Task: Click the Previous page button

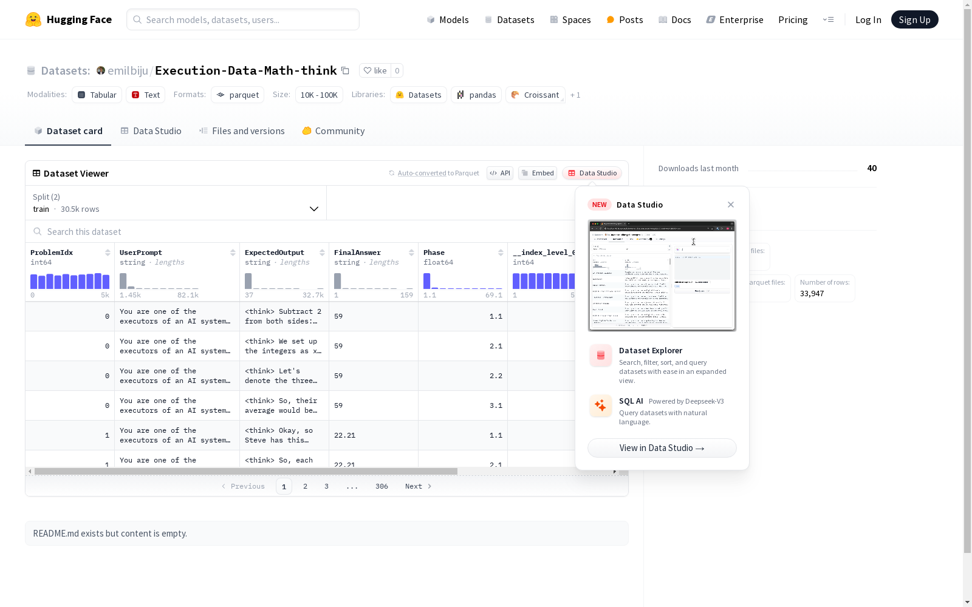Action: (243, 486)
